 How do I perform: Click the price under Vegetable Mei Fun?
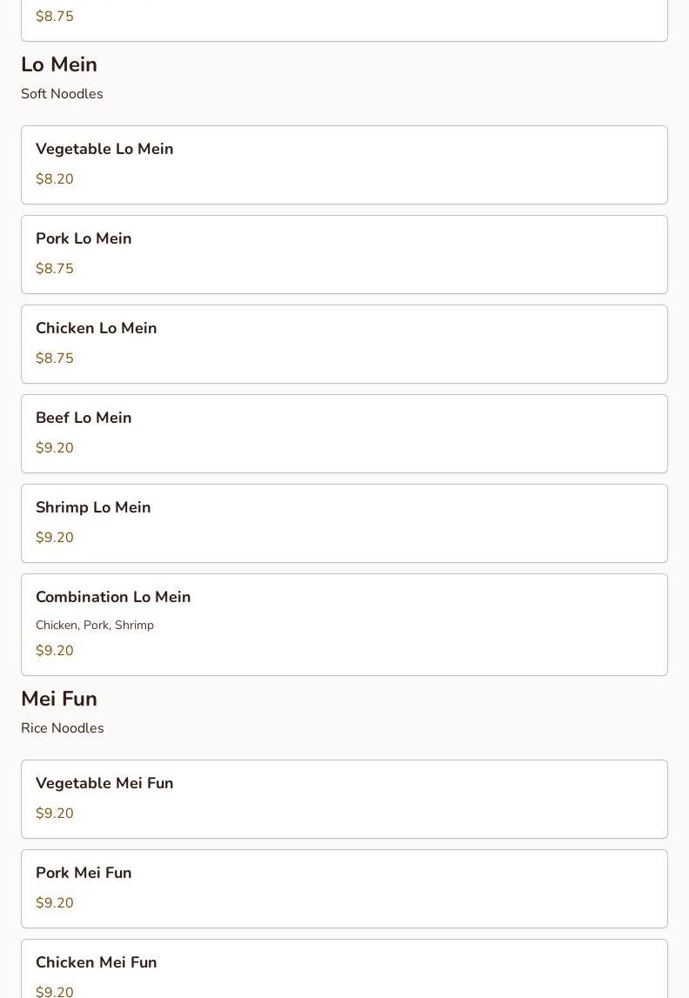coord(55,814)
